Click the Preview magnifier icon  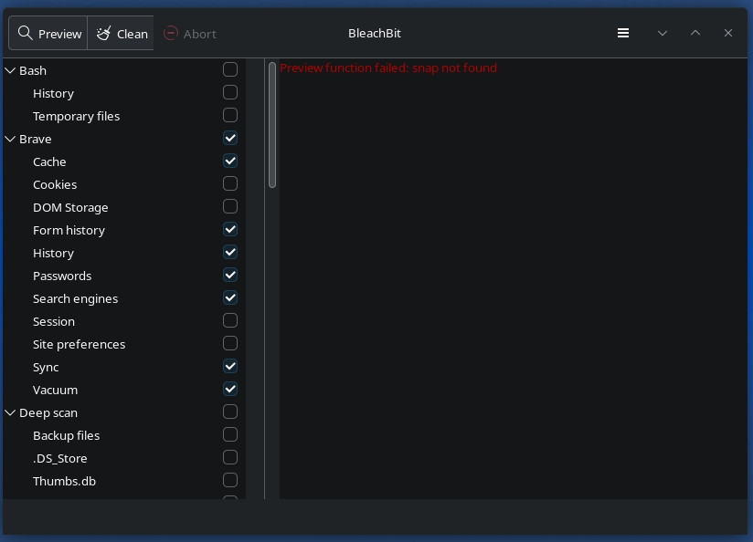tap(26, 34)
